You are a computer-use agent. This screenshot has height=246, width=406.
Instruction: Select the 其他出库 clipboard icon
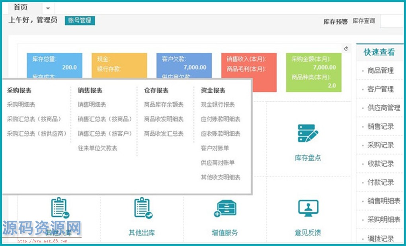pyautogui.click(x=142, y=208)
